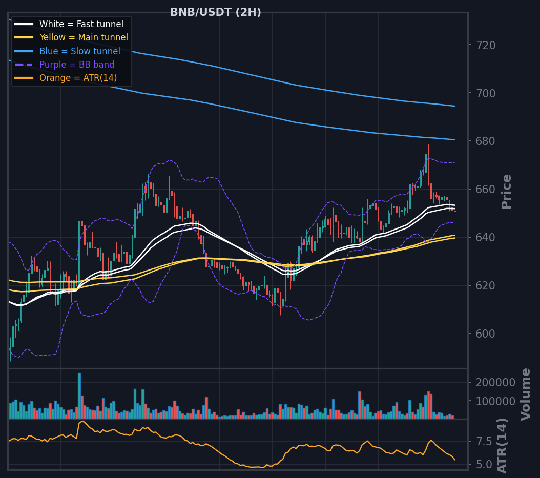
Task: Click the 600 price axis label
Action: coord(486,334)
